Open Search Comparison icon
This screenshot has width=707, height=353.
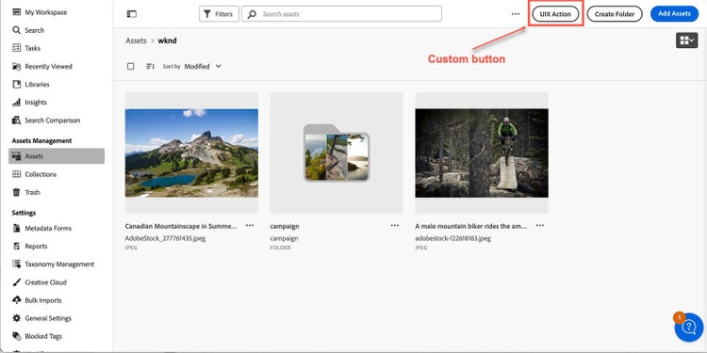[17, 120]
